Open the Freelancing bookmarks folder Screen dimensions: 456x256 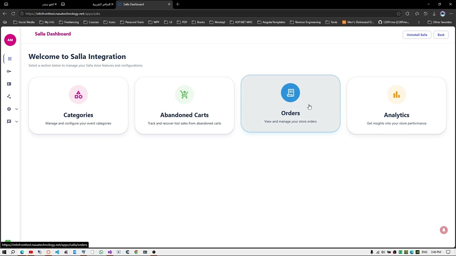pos(69,22)
